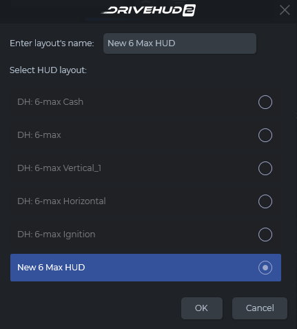Click the 'Enter layout's name:' label
The width and height of the screenshot is (297, 329).
coord(52,43)
